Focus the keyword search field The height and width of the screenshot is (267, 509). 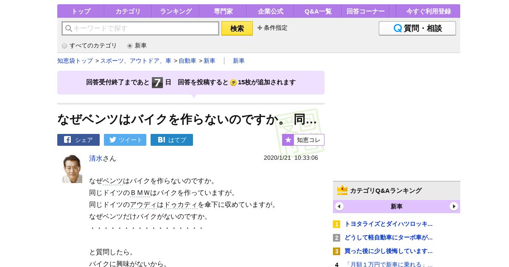(x=140, y=28)
